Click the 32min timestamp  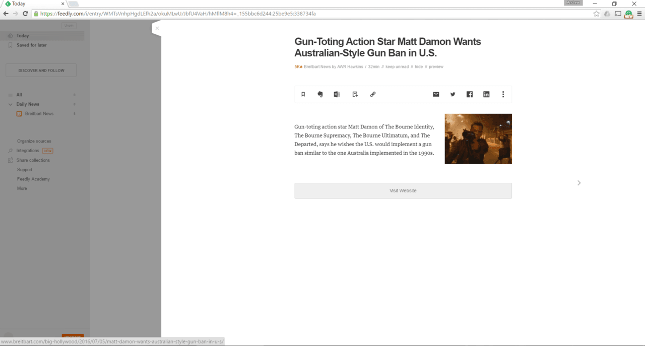pos(373,67)
